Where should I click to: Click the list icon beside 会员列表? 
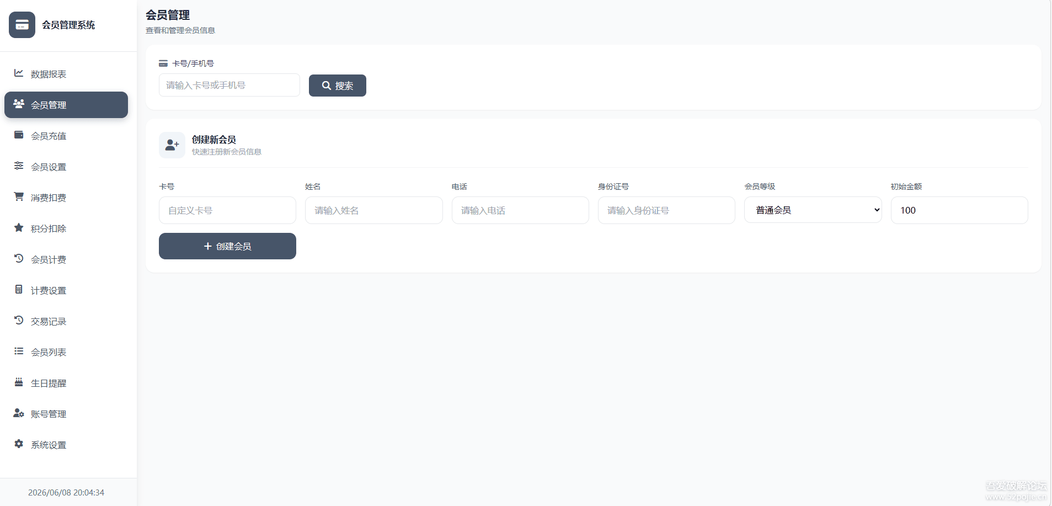tap(19, 351)
